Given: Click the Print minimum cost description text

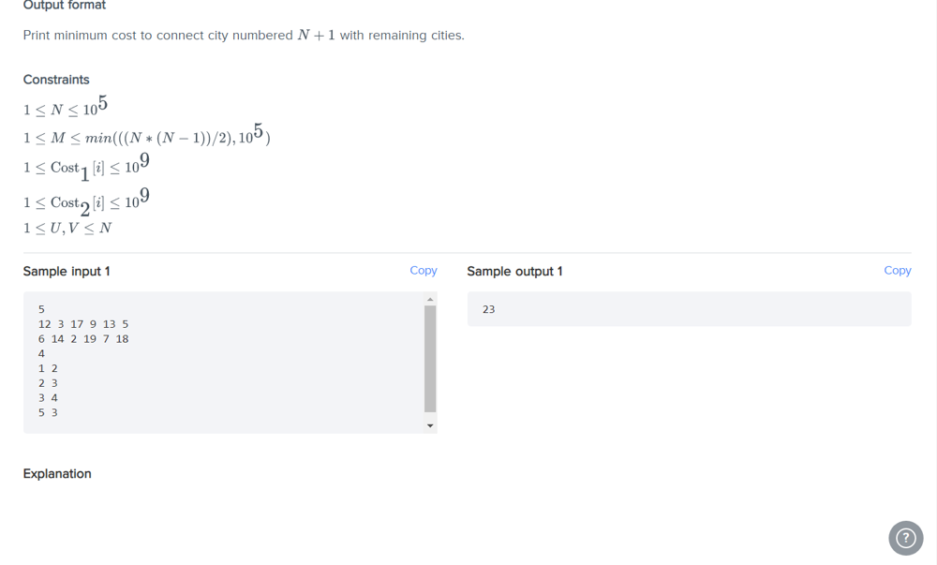Looking at the screenshot, I should point(244,36).
